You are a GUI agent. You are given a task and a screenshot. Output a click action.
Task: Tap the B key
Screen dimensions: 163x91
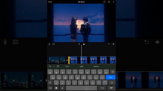coord(80,83)
